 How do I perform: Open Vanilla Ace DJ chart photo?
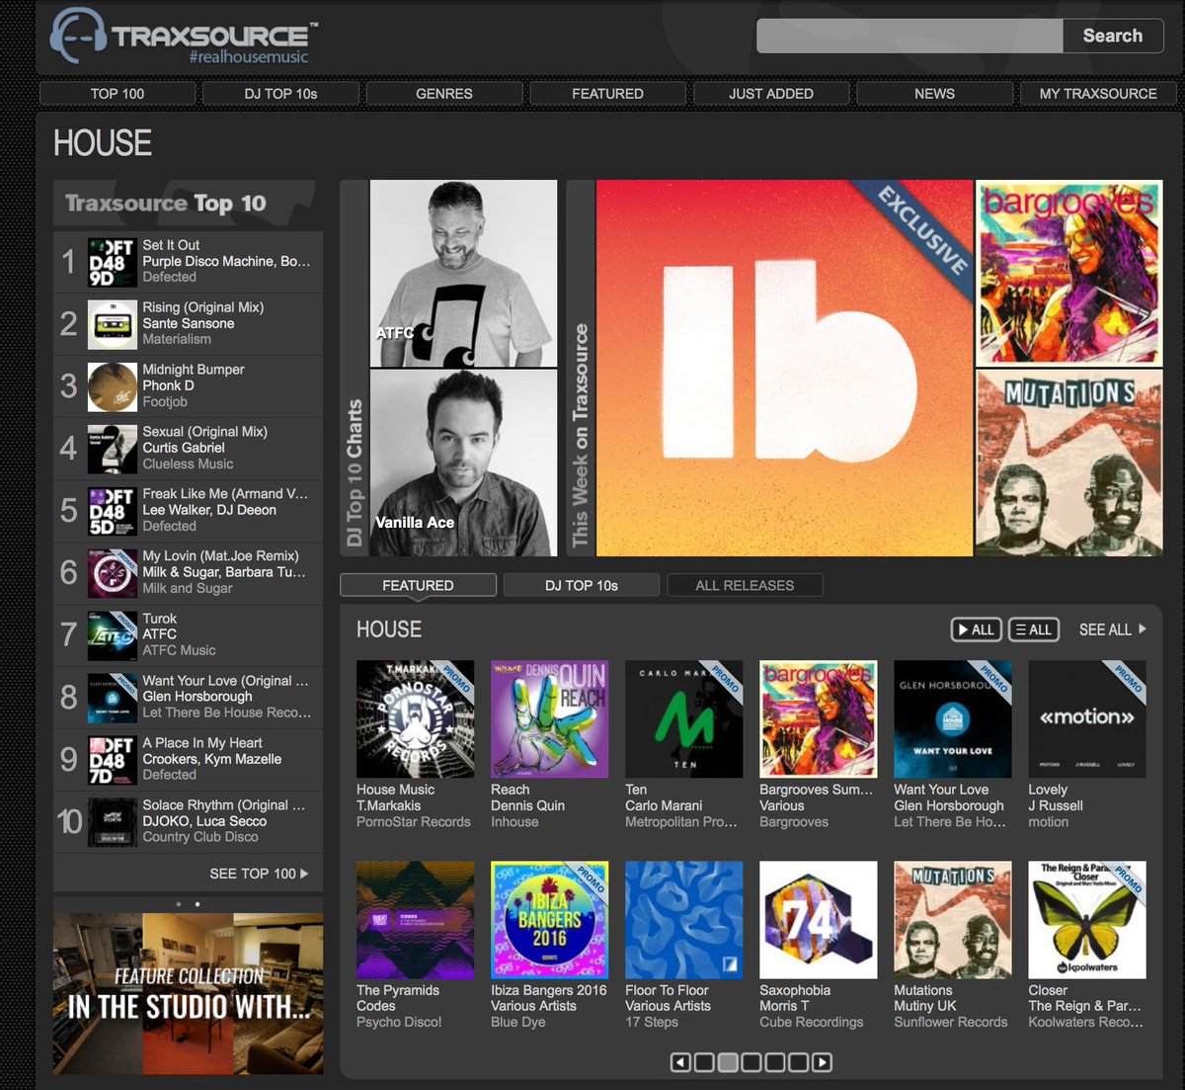(x=463, y=462)
